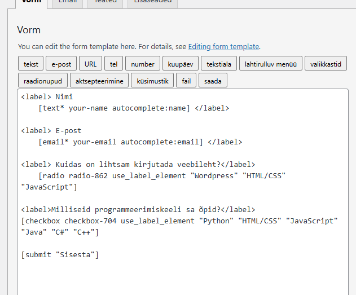Go to the Lisaseaded tab
Viewport: 356px width, 295px height.
(x=152, y=2)
